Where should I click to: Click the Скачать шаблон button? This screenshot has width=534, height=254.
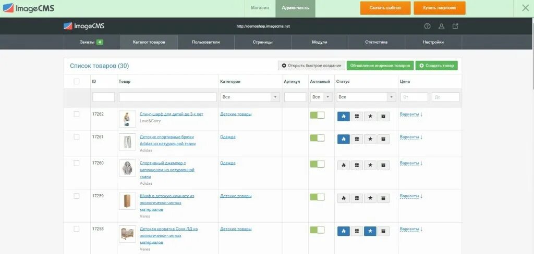tap(385, 8)
